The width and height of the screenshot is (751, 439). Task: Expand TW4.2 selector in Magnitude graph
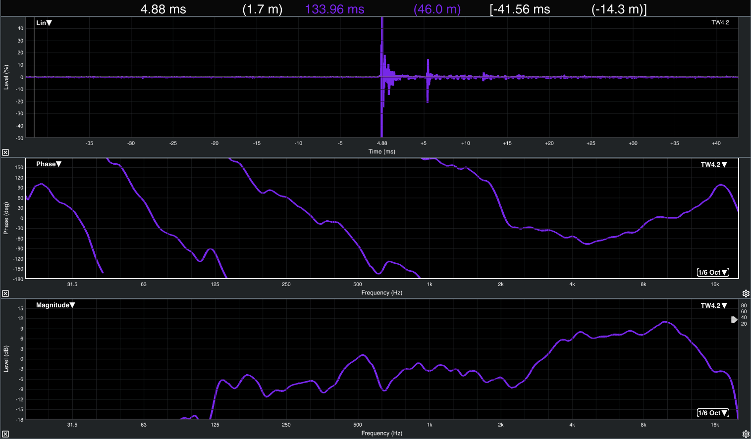click(714, 305)
